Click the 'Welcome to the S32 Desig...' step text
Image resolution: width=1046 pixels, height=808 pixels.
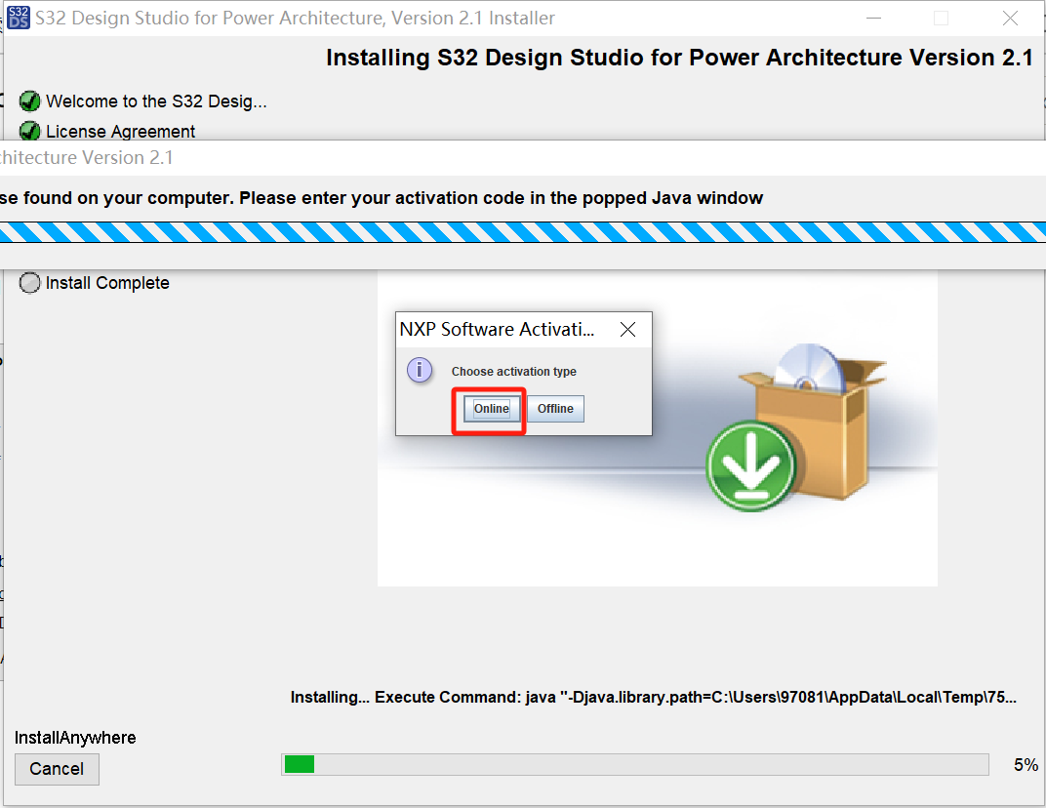156,101
